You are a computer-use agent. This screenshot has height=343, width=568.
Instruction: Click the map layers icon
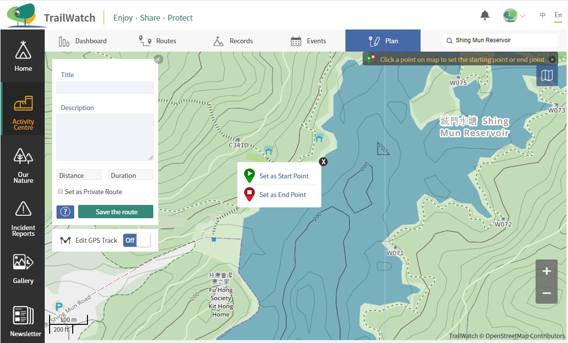[x=547, y=75]
